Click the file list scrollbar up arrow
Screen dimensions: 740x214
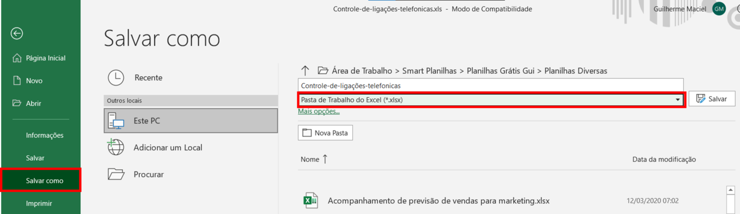[730, 190]
